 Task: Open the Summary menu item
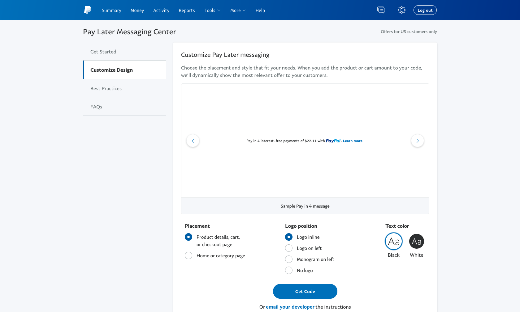point(111,11)
